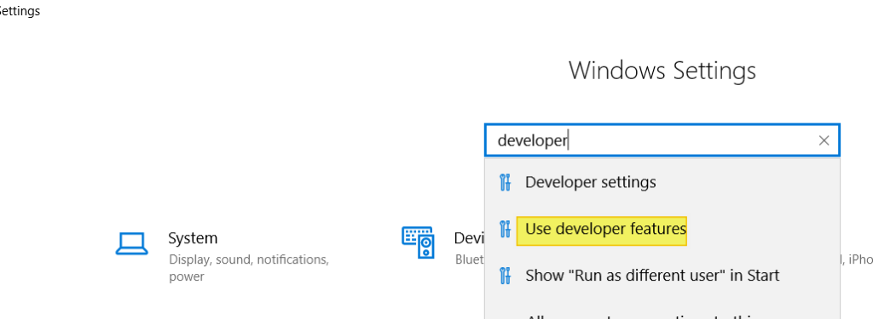873x319 pixels.
Task: Click System description Display, sound, notifications
Action: coord(249,268)
